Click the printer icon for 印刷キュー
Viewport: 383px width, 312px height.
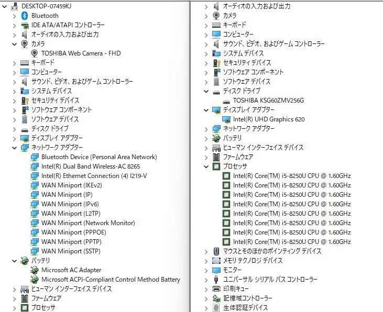(x=216, y=289)
